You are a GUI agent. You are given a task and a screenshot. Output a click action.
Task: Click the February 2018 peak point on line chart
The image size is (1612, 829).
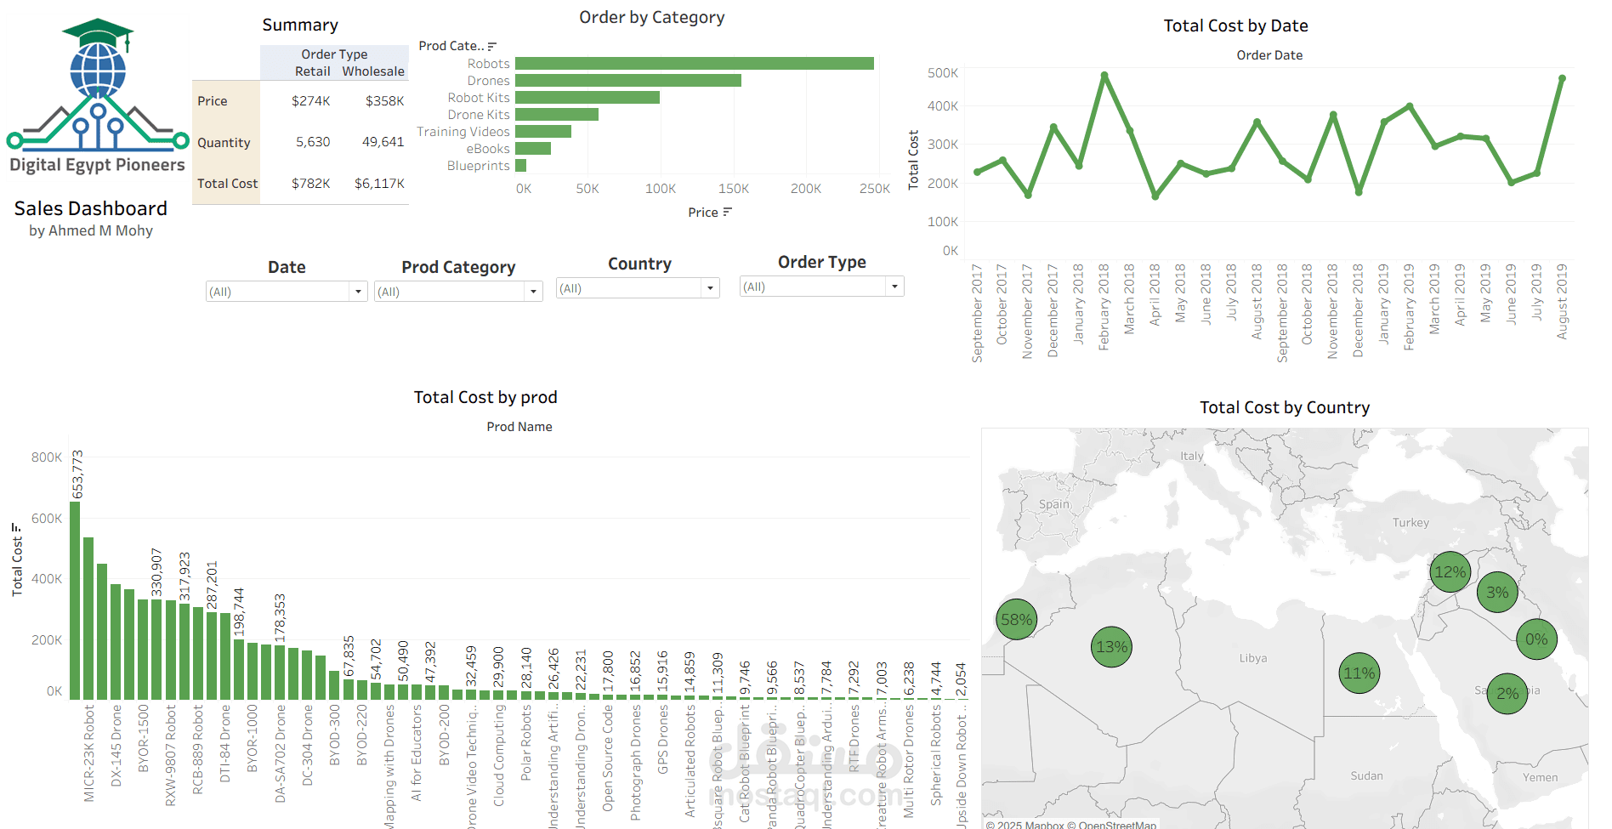(1104, 76)
